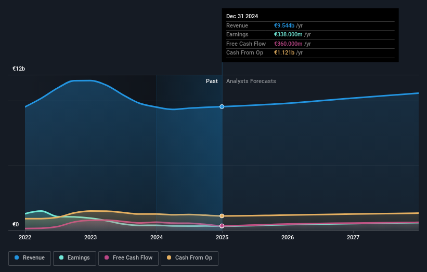Click the Dec 31 2024 tooltip date
This screenshot has width=427, height=272.
[242, 16]
